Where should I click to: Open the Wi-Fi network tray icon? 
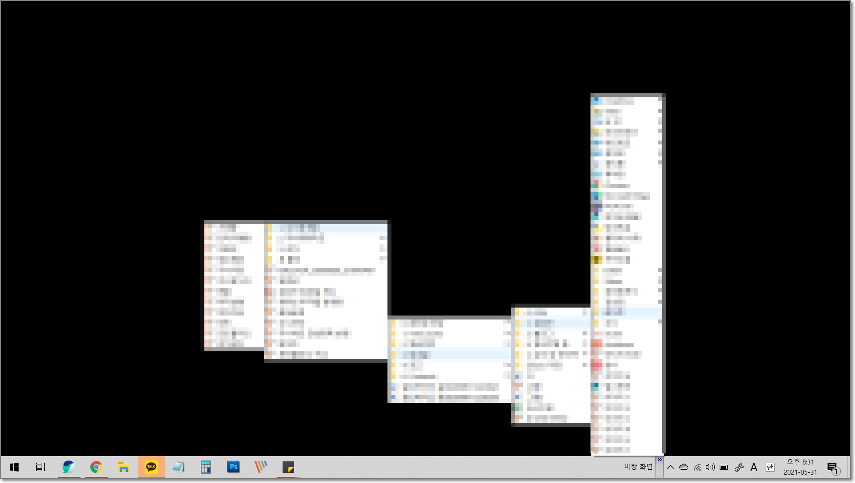[x=697, y=467]
